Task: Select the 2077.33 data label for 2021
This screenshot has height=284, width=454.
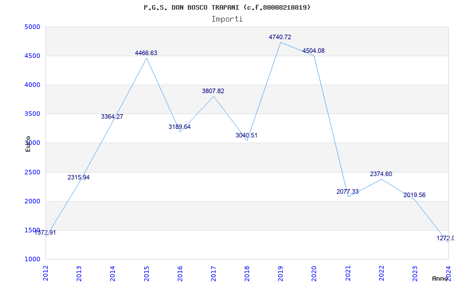Action: click(x=347, y=191)
